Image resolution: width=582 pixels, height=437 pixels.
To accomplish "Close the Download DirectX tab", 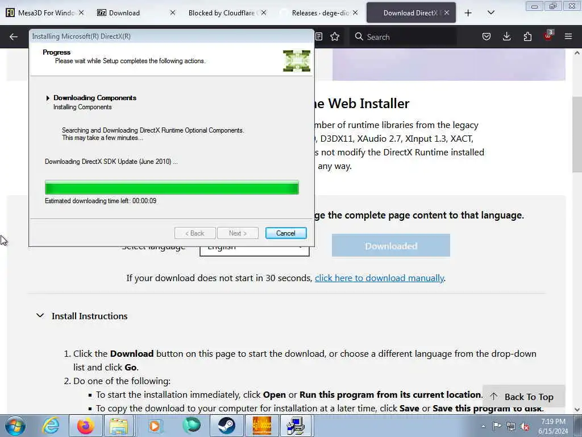I will [x=447, y=13].
